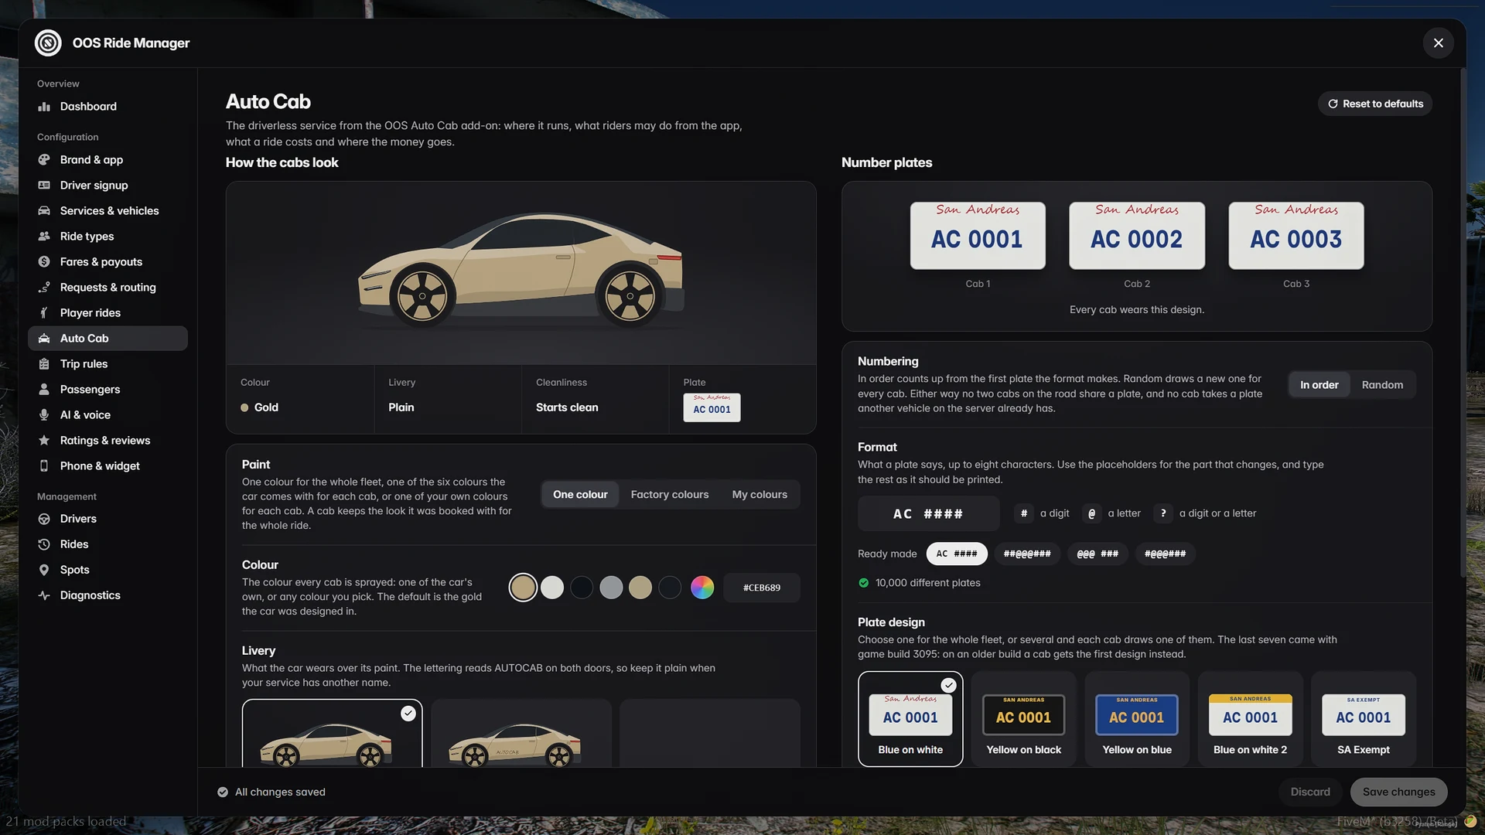Image resolution: width=1485 pixels, height=835 pixels.
Task: Set numbering to Random
Action: [x=1382, y=385]
